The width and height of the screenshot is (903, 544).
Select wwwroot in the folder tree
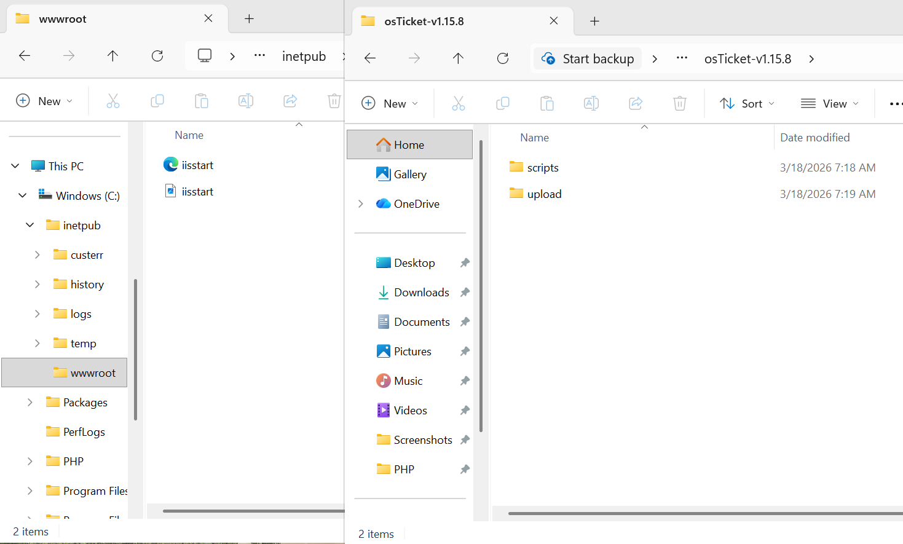click(65, 373)
